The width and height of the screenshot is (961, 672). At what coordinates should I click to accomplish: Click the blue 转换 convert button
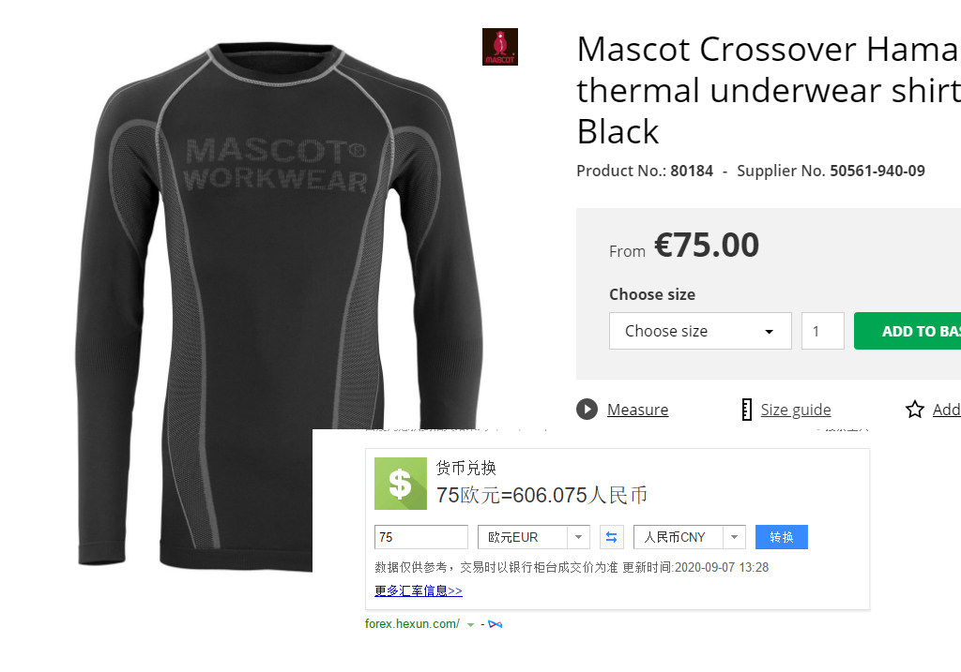point(782,537)
